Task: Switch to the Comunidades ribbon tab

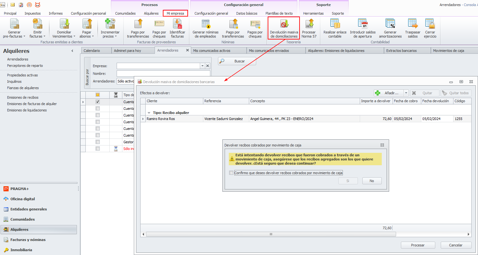Action: tap(125, 13)
